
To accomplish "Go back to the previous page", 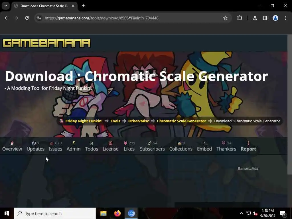I will click(x=6, y=18).
